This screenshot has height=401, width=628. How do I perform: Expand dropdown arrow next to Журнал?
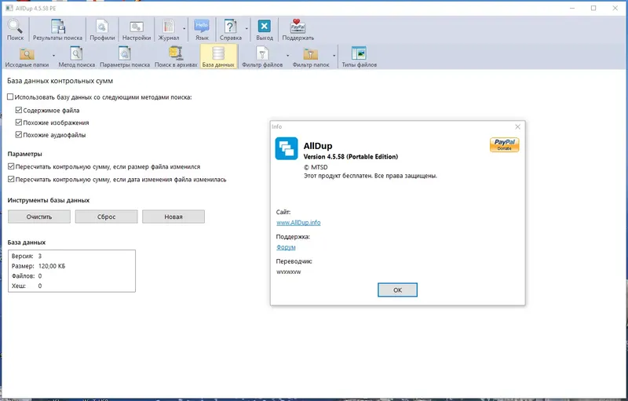tap(184, 29)
